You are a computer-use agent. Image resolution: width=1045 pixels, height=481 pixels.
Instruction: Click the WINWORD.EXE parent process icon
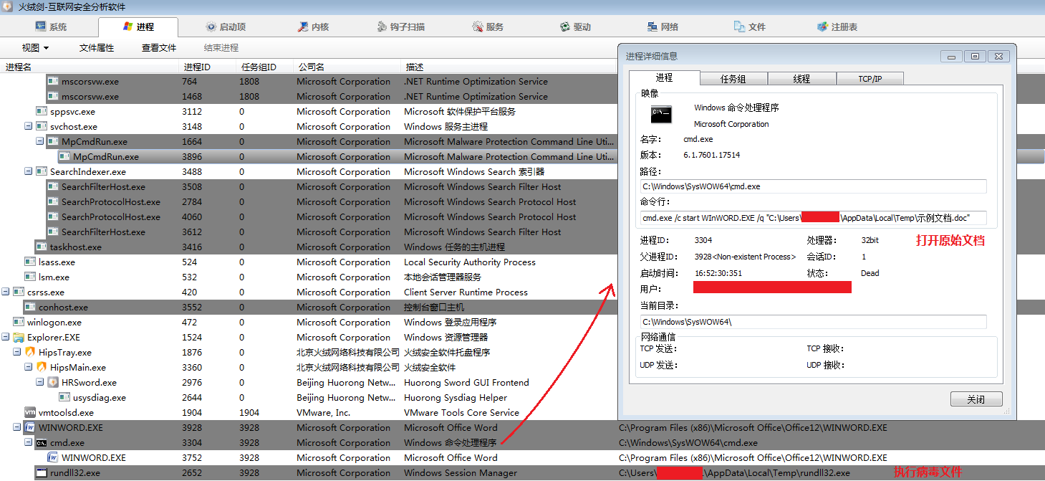tap(30, 428)
